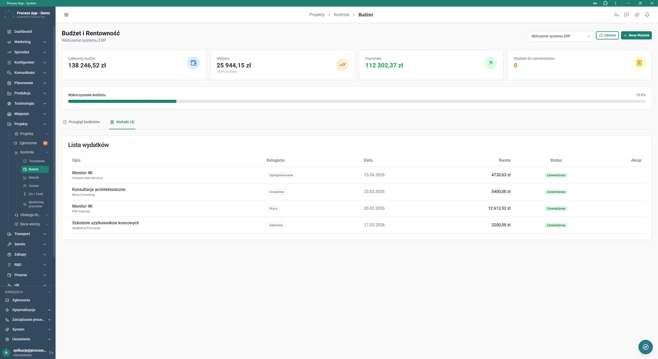Image resolution: width=658 pixels, height=359 pixels.
Task: Open the aplikacje@process... user profile
Action: [x=25, y=352]
